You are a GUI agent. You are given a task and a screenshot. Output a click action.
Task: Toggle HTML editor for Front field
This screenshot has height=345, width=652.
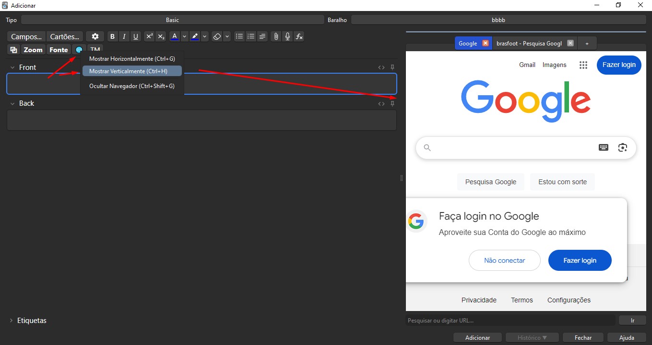[x=381, y=67]
